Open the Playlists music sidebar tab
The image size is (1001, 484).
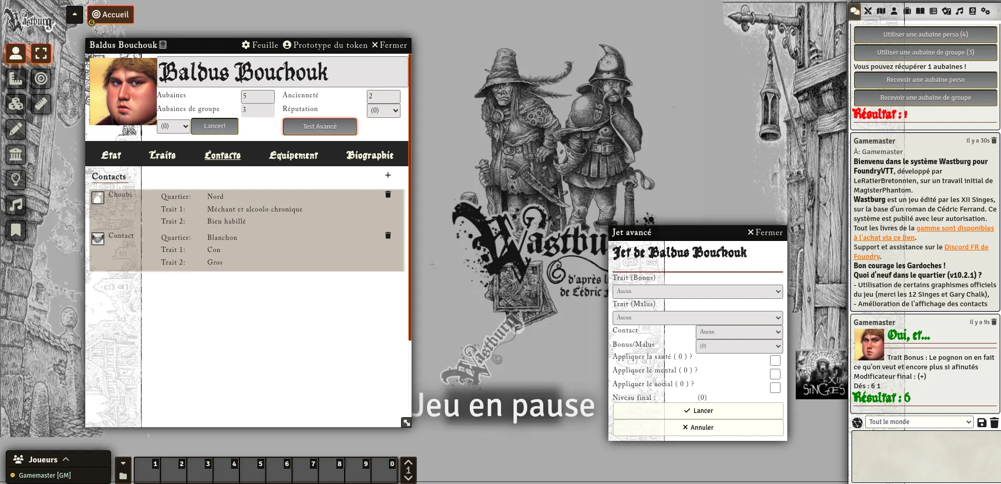tap(959, 11)
